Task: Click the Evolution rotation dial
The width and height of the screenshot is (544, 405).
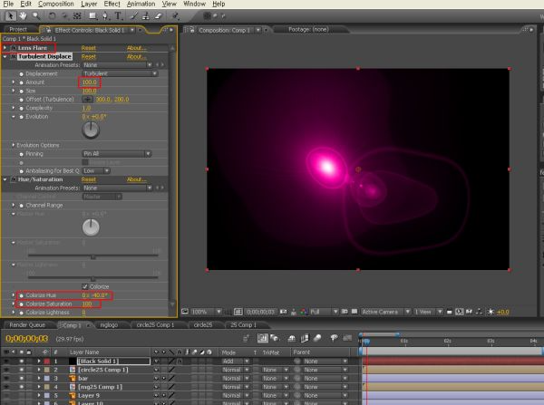Action: [x=91, y=130]
